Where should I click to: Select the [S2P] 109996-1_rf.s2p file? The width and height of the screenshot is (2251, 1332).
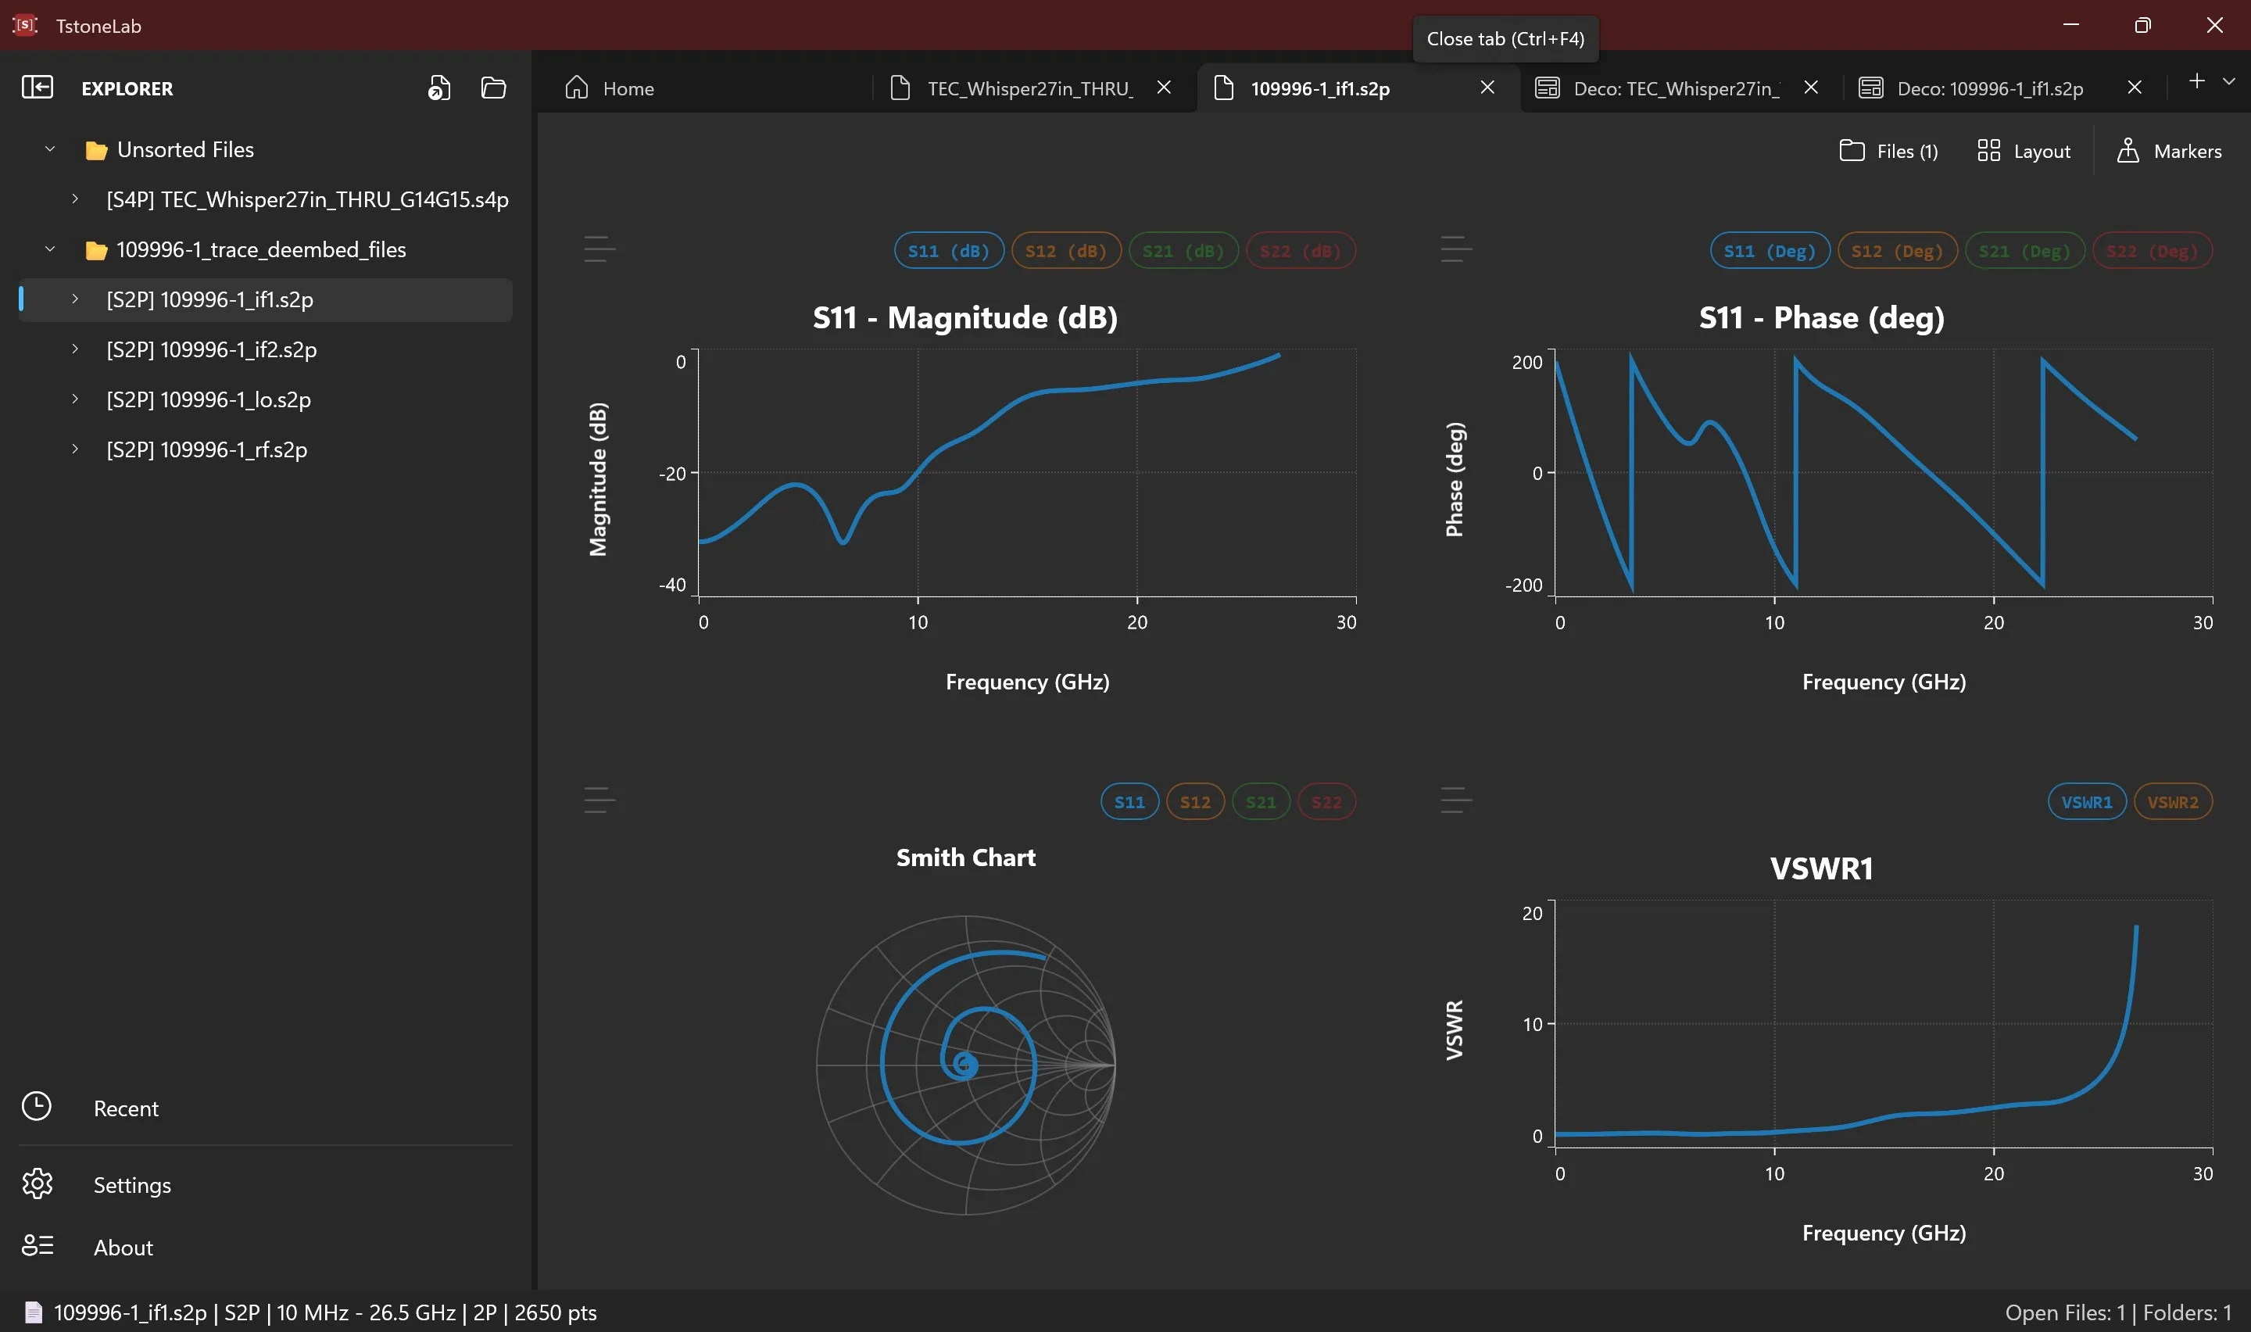click(266, 449)
